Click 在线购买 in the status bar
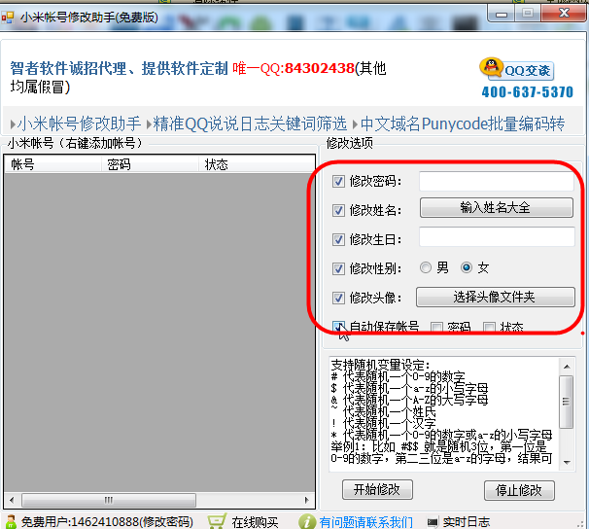This screenshot has height=529, width=589. [x=255, y=522]
